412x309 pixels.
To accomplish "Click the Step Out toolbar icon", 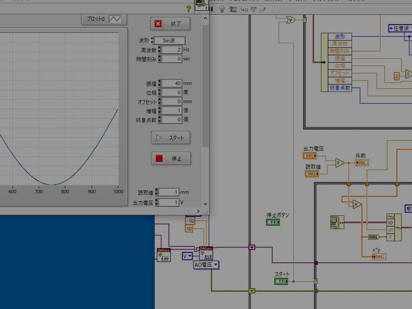I will coord(262,10).
